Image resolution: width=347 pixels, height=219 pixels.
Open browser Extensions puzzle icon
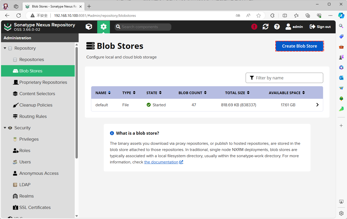[x=272, y=16]
